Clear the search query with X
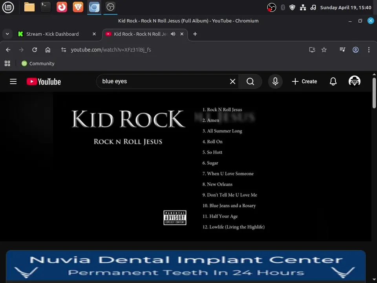 coord(232,82)
